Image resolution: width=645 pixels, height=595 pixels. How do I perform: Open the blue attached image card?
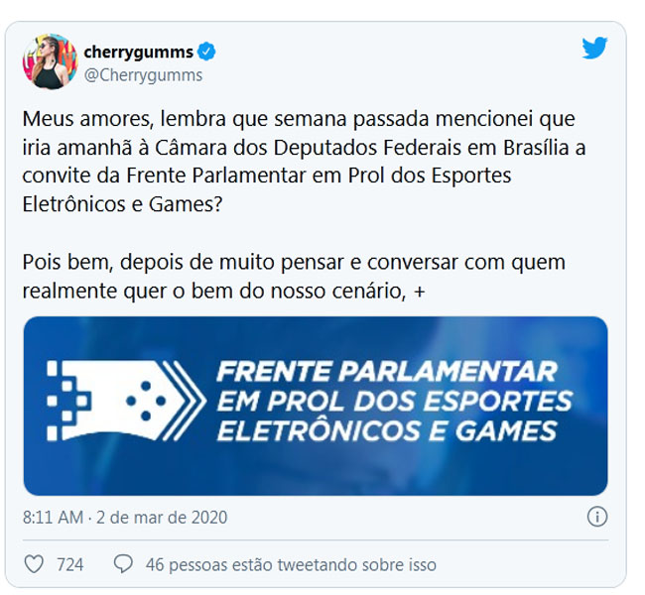tap(316, 406)
